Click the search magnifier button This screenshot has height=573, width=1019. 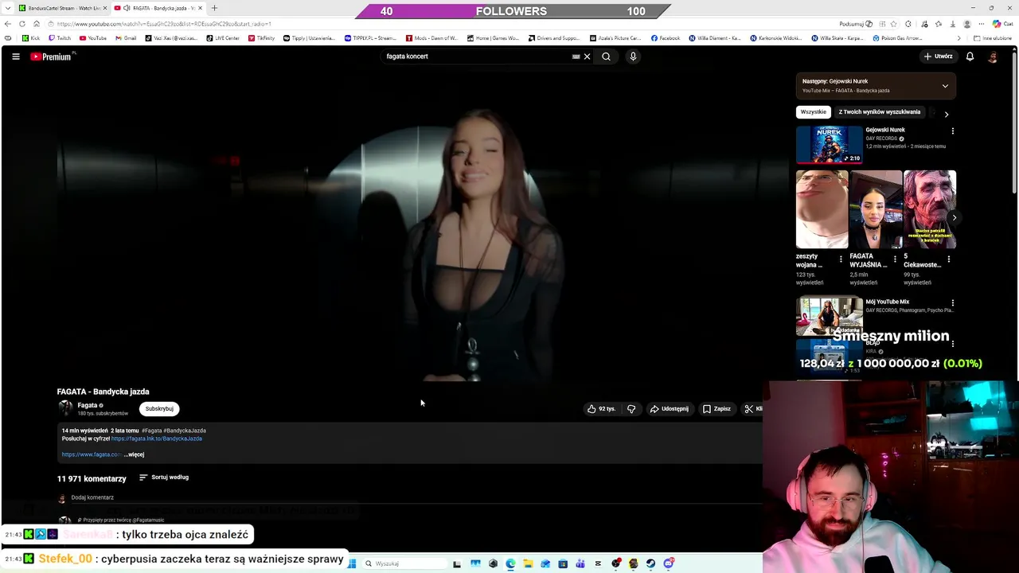(x=606, y=57)
